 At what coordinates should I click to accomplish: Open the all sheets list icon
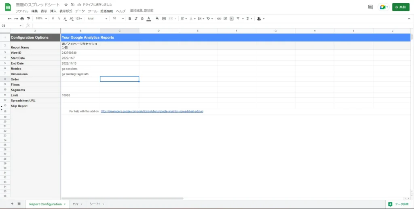19,204
